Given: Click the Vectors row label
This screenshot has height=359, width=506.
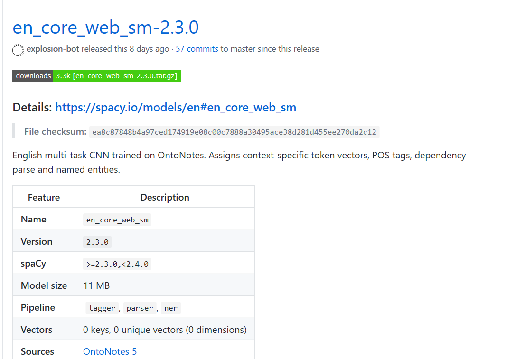Looking at the screenshot, I should click(x=37, y=330).
